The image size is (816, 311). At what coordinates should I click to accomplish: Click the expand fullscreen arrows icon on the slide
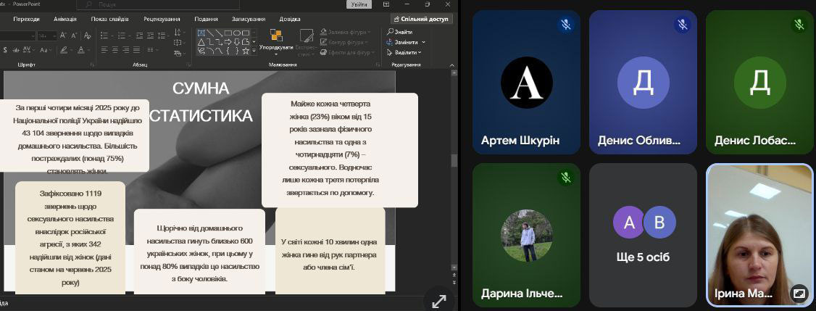[439, 301]
